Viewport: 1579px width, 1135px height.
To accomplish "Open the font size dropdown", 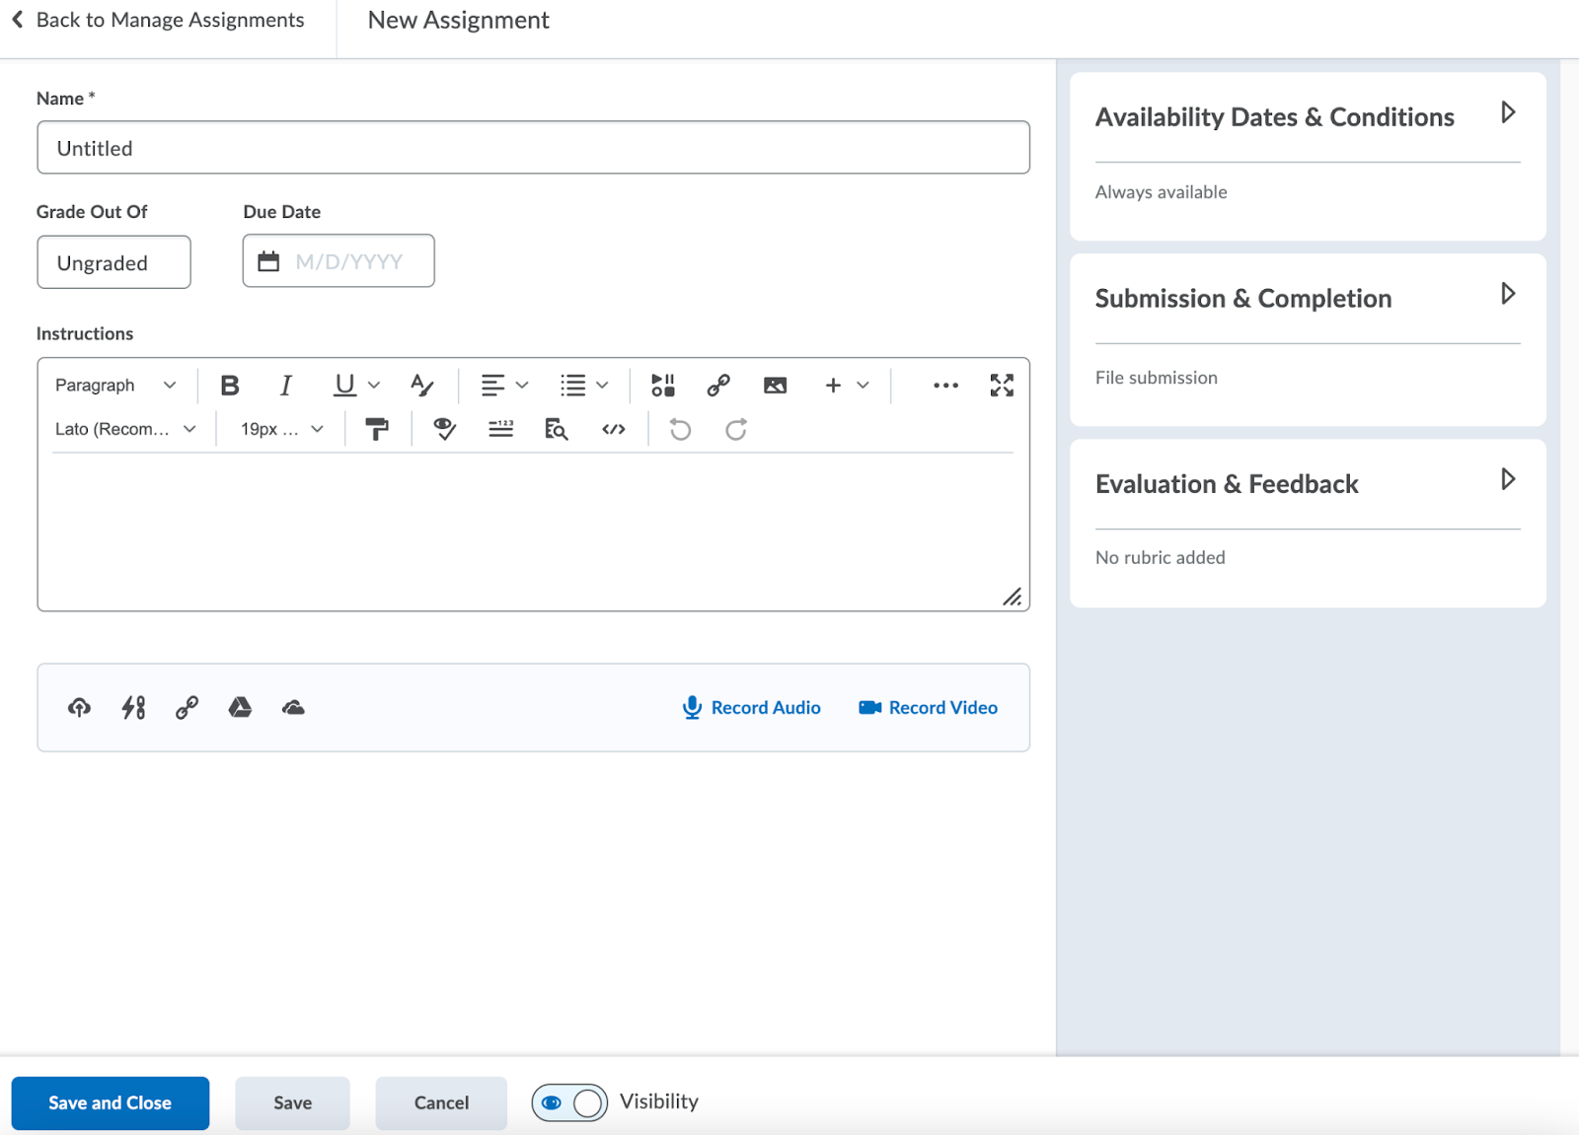I will click(x=277, y=429).
